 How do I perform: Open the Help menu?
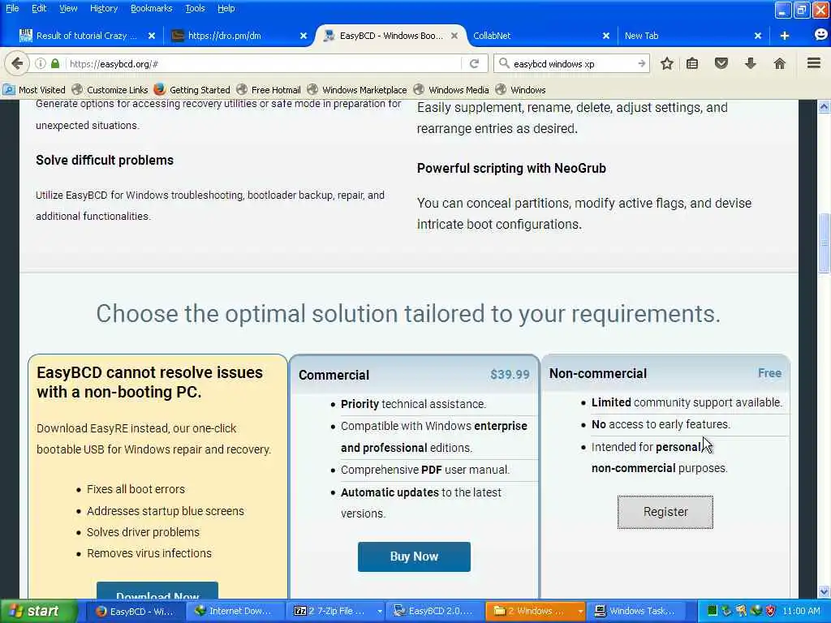point(226,8)
